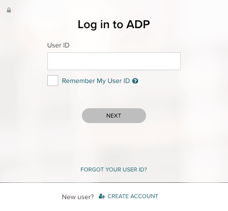
Task: Tap the person-plus icon near New user
Action: click(102, 196)
